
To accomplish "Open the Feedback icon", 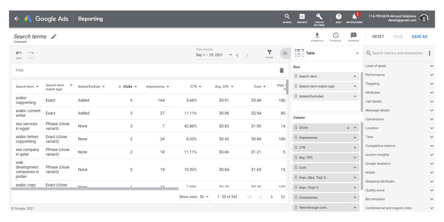I will pos(353,37).
